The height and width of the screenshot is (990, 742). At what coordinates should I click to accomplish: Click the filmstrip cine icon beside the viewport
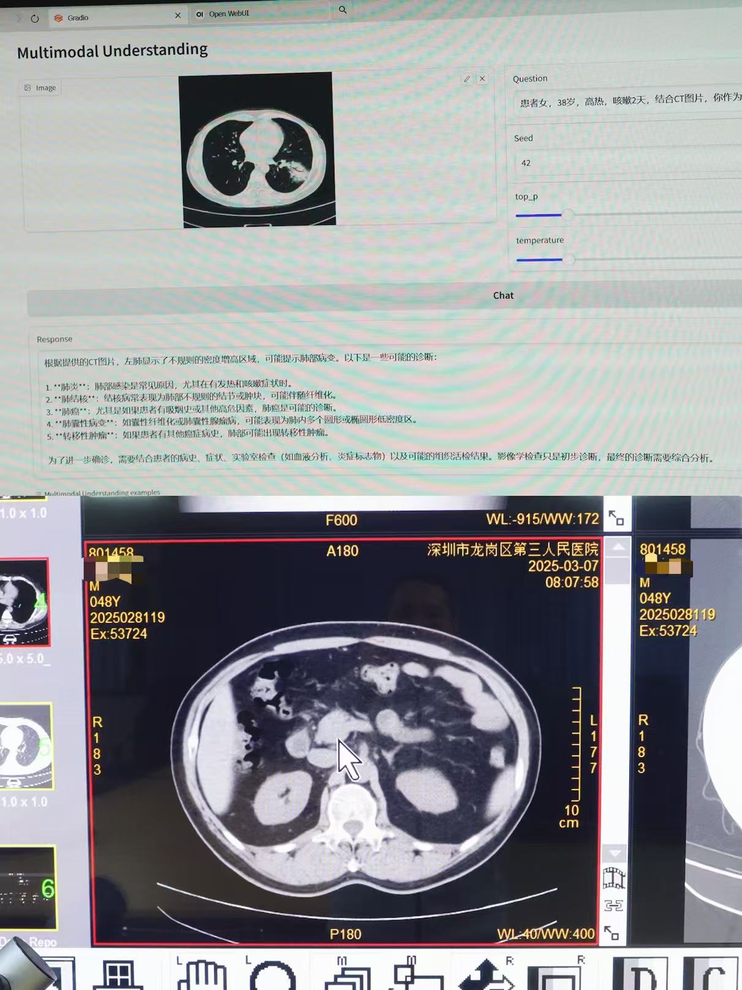click(x=613, y=878)
